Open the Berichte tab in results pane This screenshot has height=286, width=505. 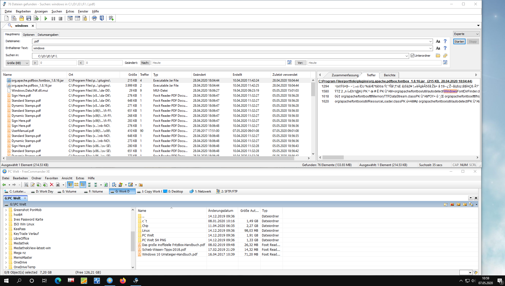pyautogui.click(x=390, y=75)
